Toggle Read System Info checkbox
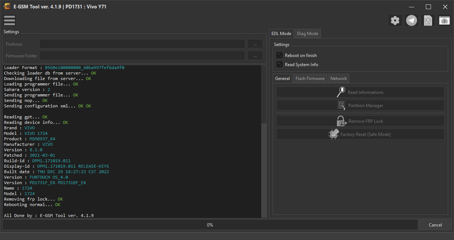 (x=279, y=64)
